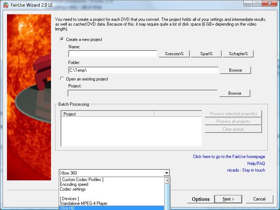Image resolution: width=280 pixels, height=210 pixels.
Task: Select Create a new project radio button
Action: pos(62,39)
